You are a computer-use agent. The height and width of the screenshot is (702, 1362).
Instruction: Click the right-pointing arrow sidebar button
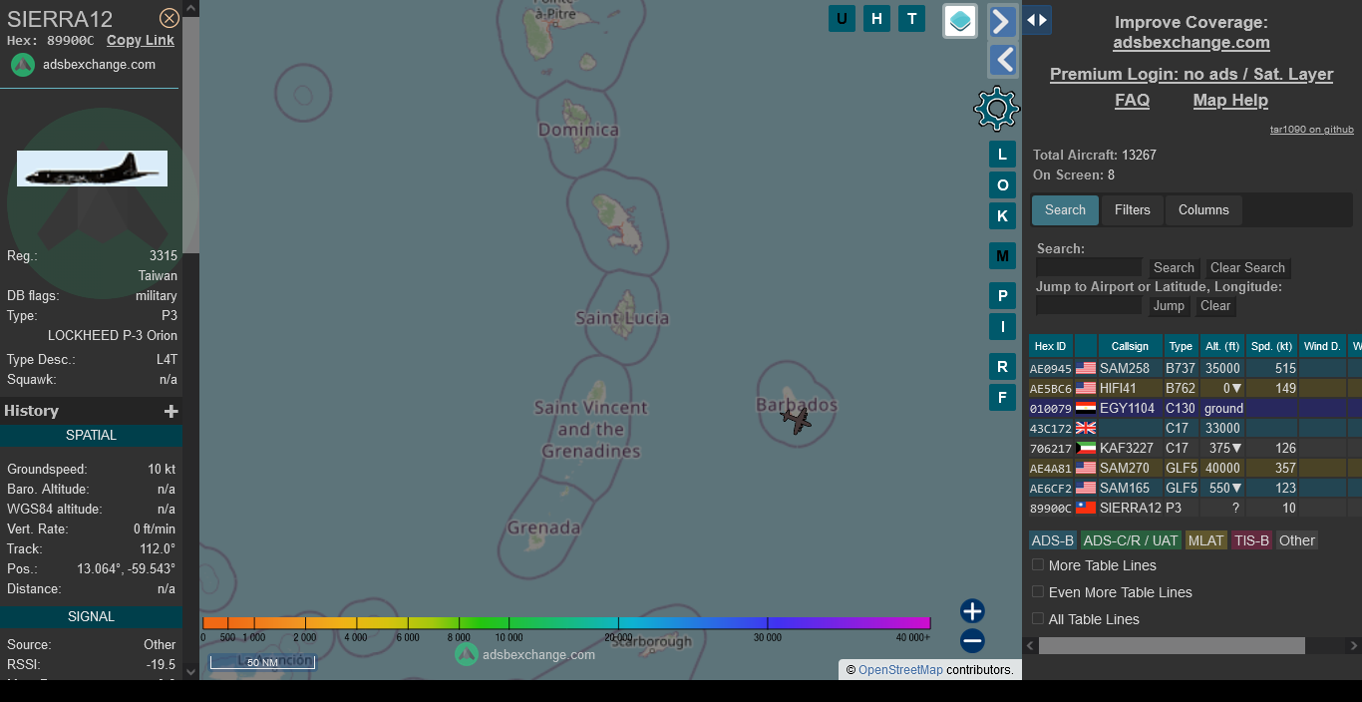click(1003, 21)
